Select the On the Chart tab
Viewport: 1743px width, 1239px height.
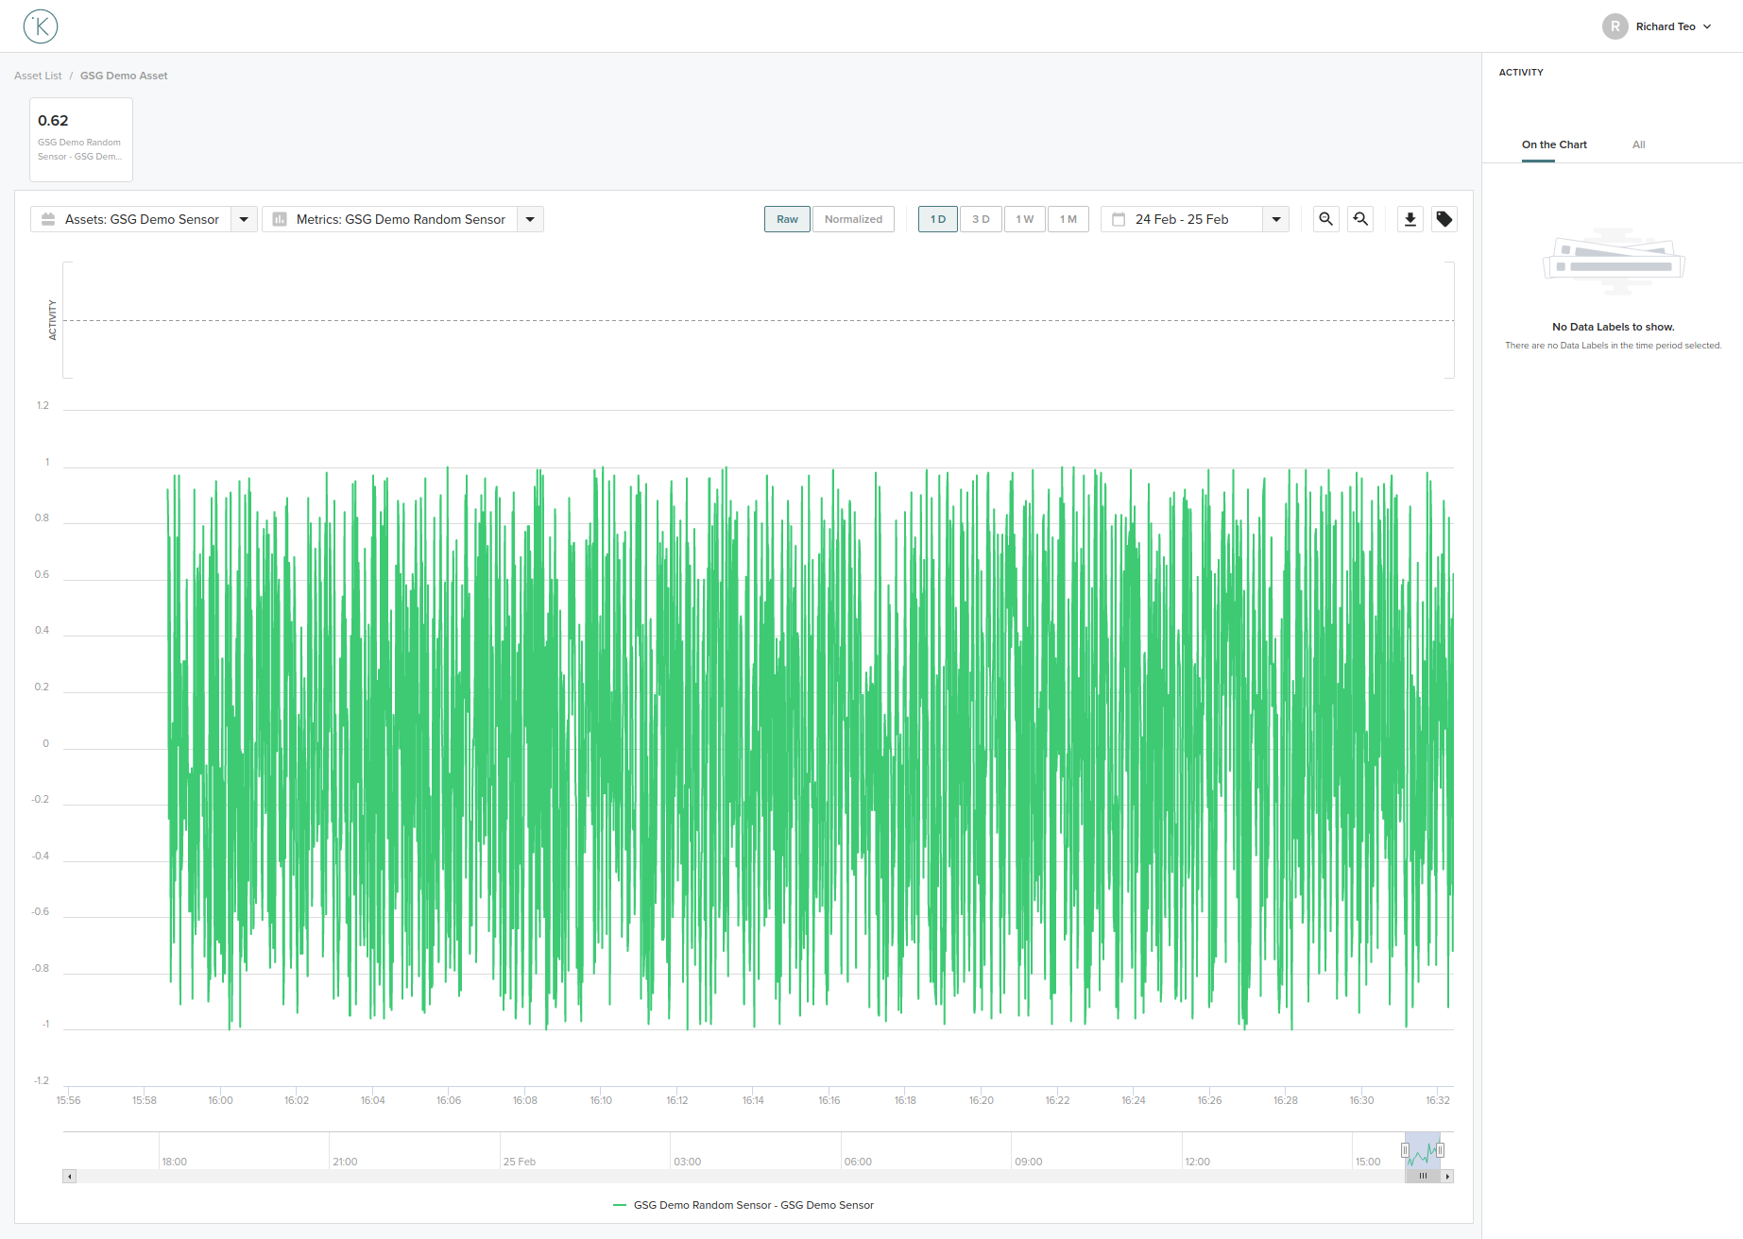pos(1554,144)
